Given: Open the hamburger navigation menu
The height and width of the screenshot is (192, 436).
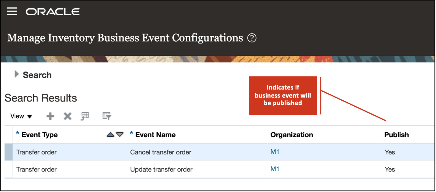Looking at the screenshot, I should [x=12, y=12].
